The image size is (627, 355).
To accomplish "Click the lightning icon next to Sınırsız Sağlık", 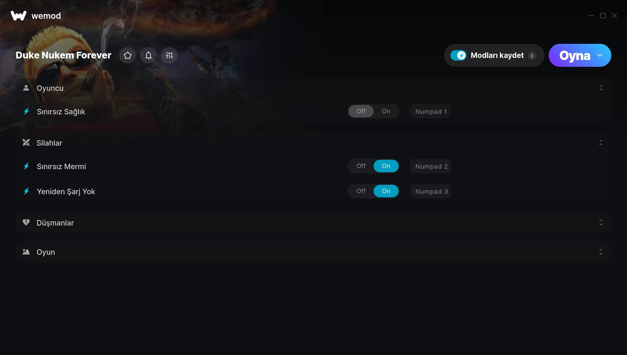I will (26, 111).
